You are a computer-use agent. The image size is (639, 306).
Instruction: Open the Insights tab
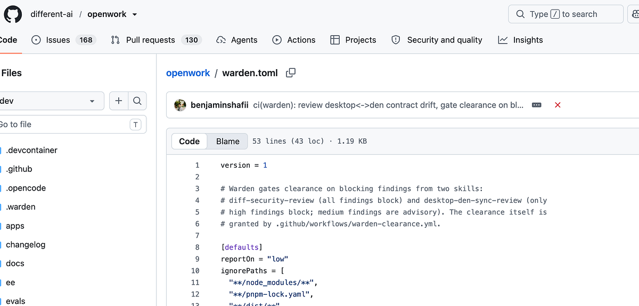pos(521,40)
